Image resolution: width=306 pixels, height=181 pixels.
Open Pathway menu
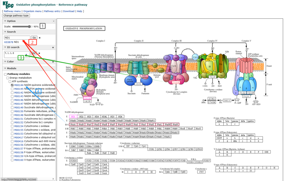(12, 11)
